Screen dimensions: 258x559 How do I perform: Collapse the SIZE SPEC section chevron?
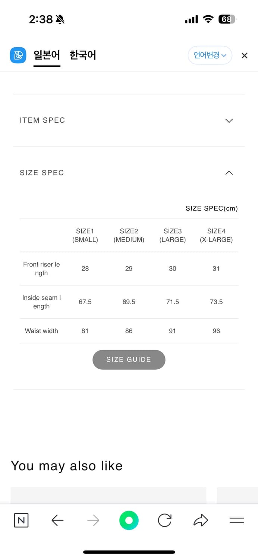(229, 173)
